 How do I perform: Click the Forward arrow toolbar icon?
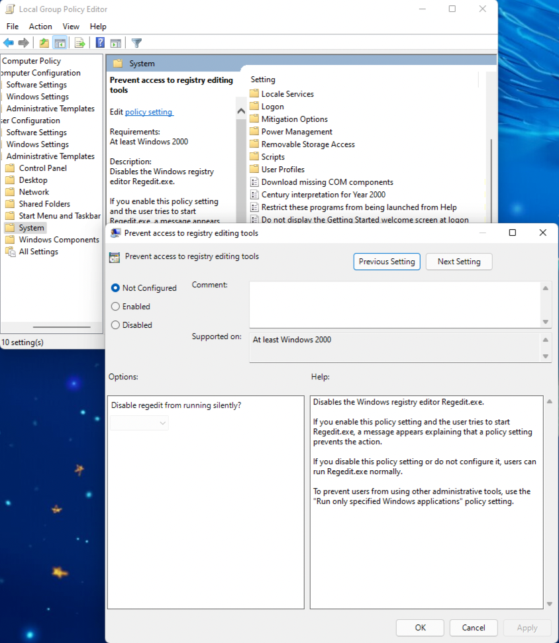point(24,42)
